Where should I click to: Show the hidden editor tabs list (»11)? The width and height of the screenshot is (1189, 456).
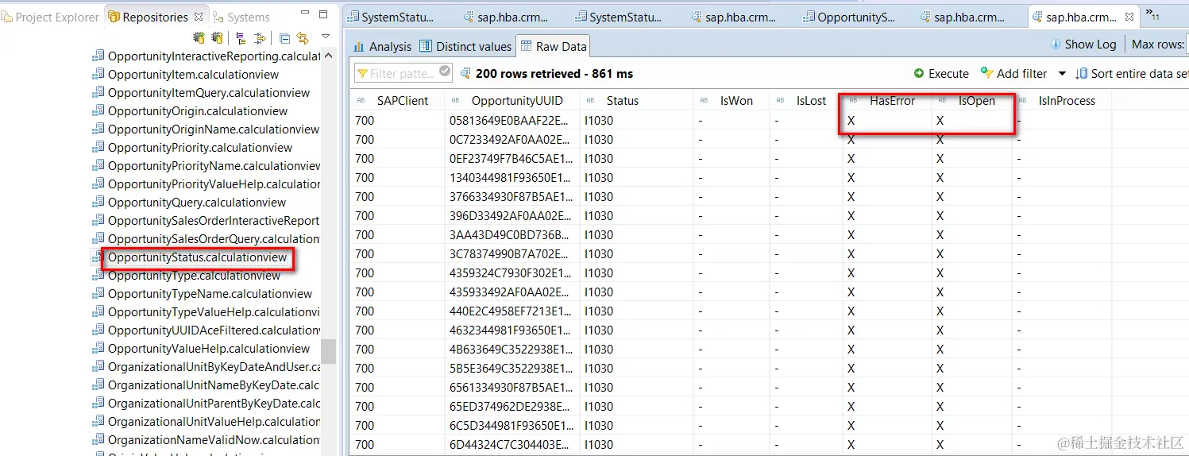click(1152, 14)
